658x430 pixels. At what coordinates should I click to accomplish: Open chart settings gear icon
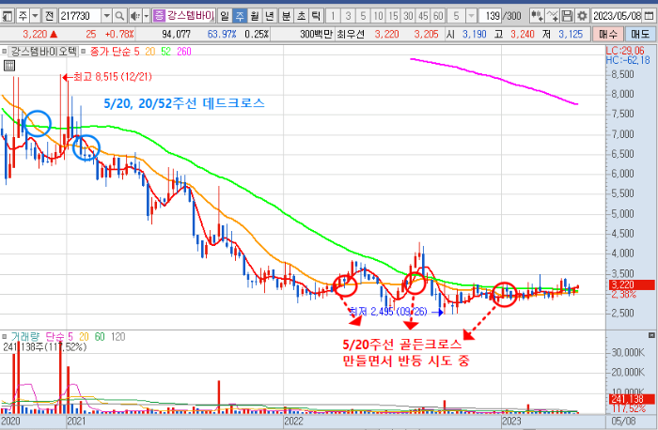click(582, 16)
